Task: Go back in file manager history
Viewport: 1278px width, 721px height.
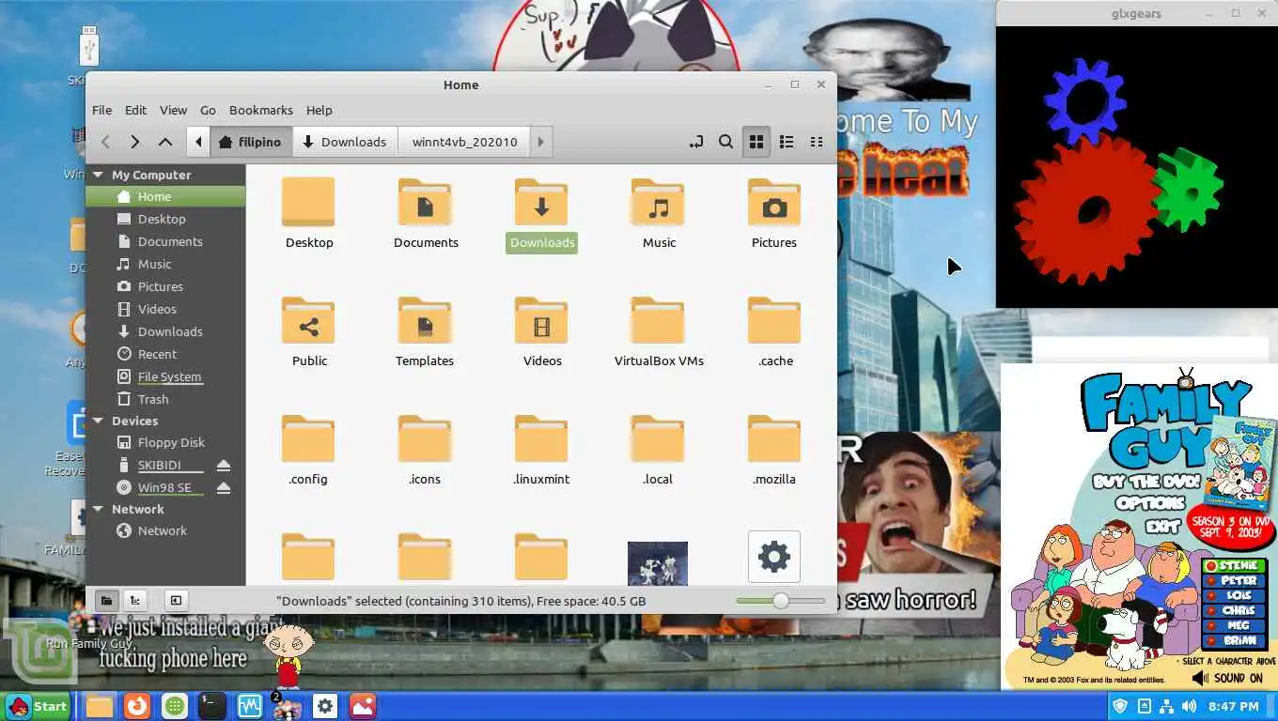Action: click(x=105, y=142)
